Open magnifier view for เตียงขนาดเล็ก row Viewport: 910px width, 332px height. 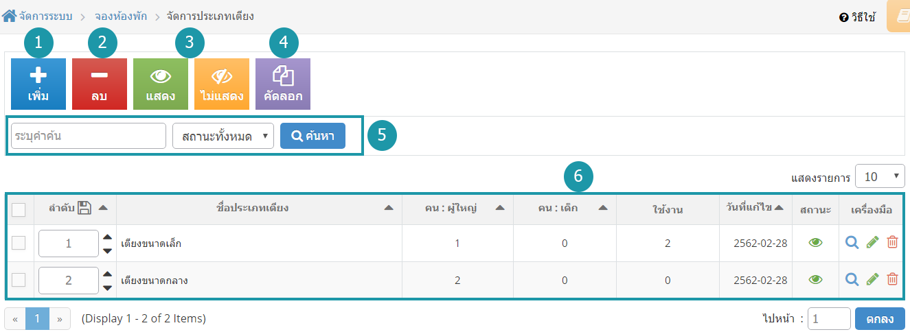pos(852,242)
